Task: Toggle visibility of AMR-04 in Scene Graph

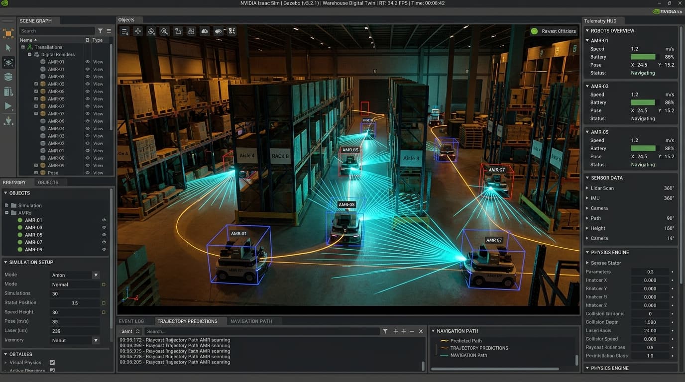Action: click(x=88, y=128)
